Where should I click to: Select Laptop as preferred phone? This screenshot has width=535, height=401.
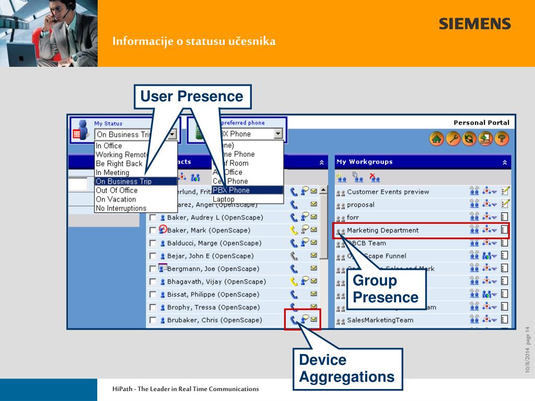coord(247,199)
